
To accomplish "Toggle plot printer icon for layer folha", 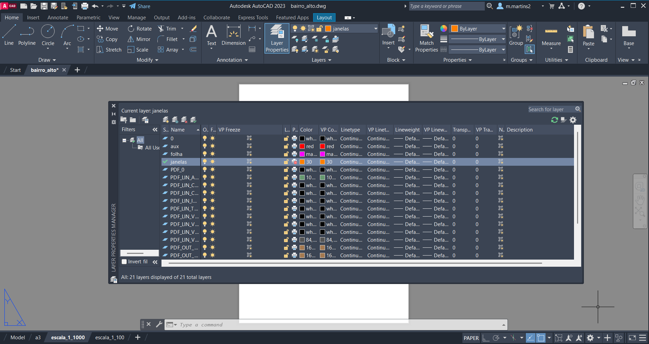I will click(x=294, y=154).
